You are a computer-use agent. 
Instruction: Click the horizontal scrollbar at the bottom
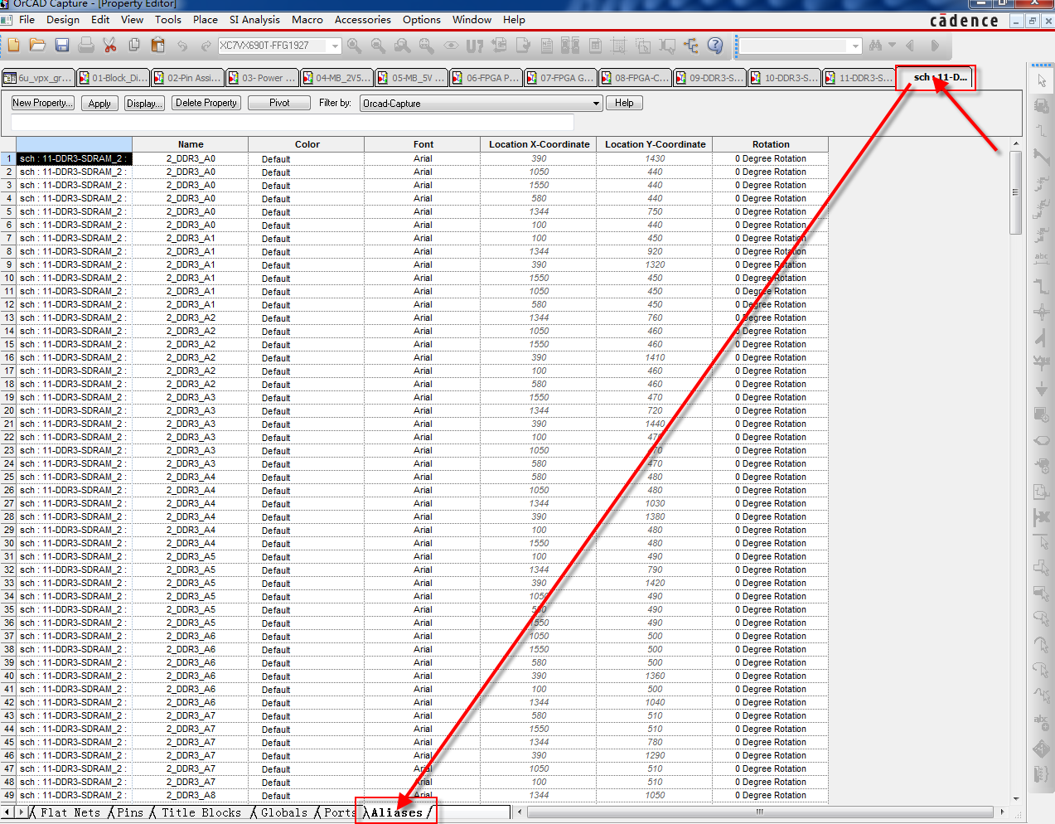[x=759, y=812]
